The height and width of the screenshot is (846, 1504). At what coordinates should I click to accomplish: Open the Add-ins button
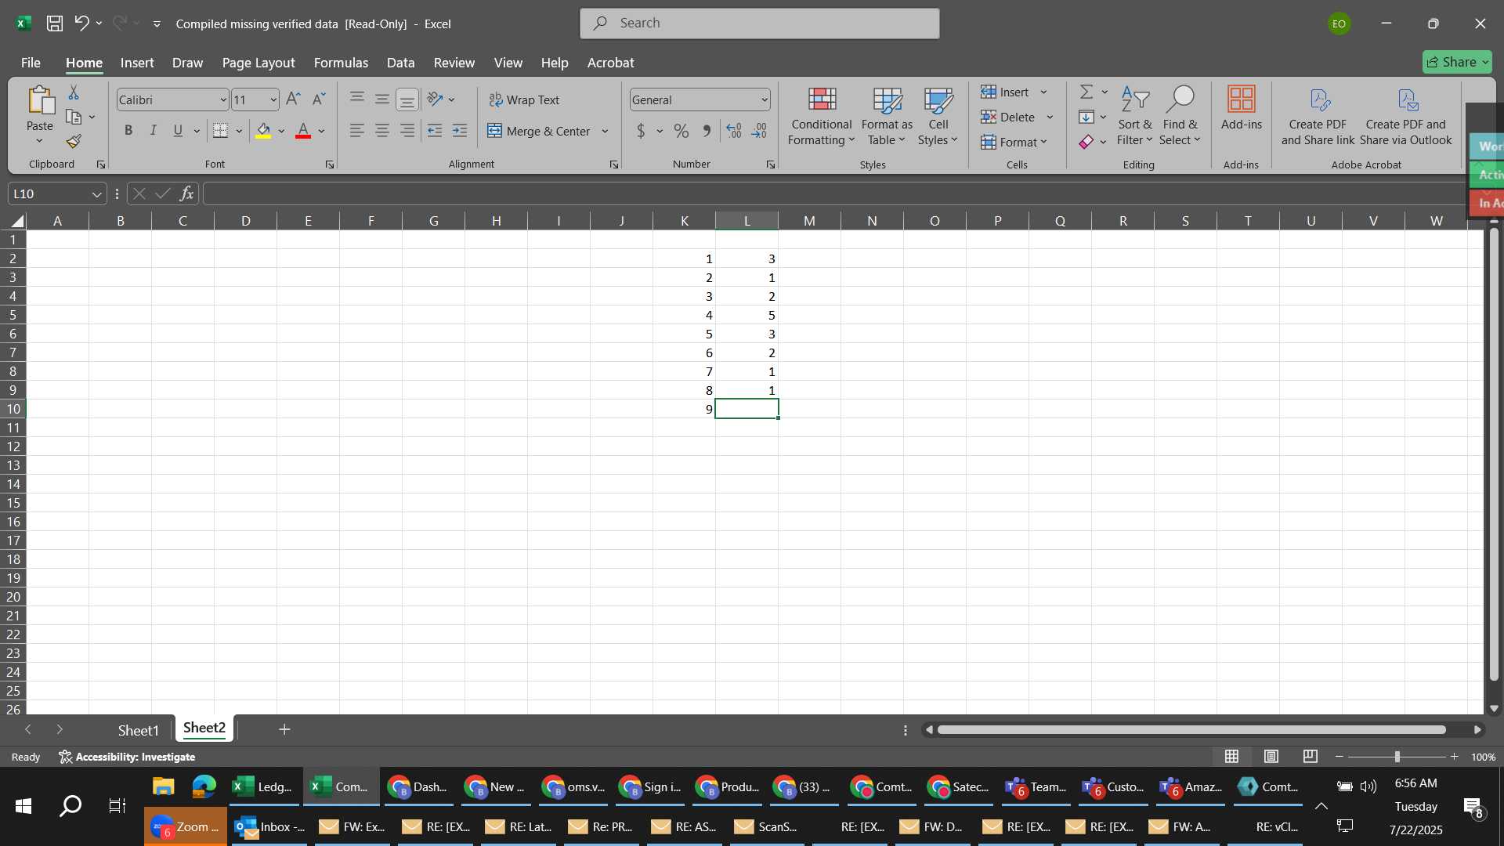pos(1242,108)
